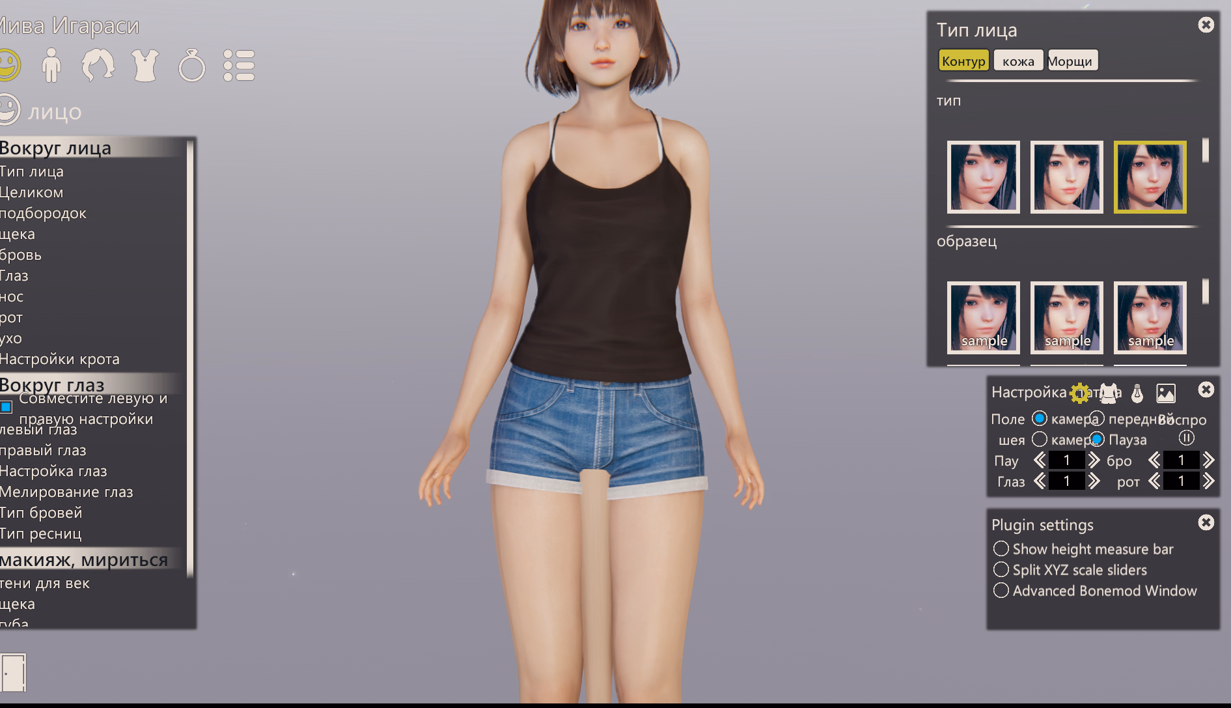Click the gear settings icon in Настройка panel
Screen dimensions: 1231x708
click(1079, 393)
